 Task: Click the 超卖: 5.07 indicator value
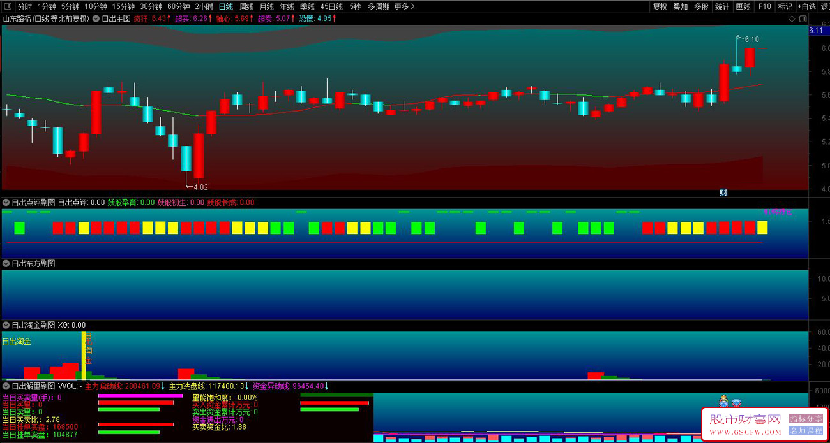[276, 18]
